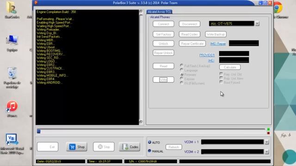The height and width of the screenshot is (166, 296).
Task: Click the PROVIDER link
Action: tap(207, 55)
